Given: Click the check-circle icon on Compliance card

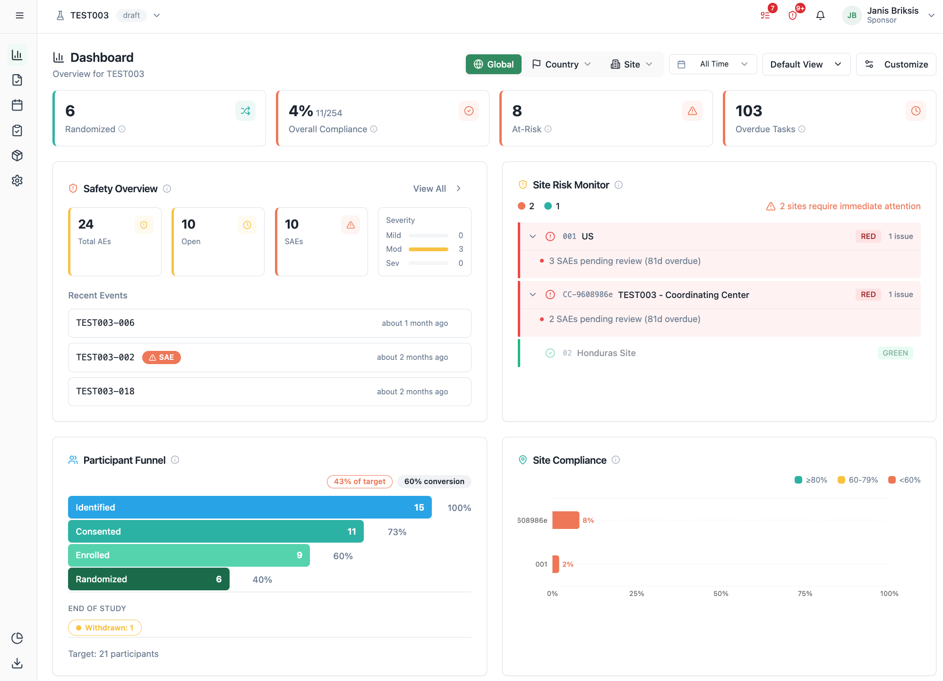Looking at the screenshot, I should [x=469, y=111].
